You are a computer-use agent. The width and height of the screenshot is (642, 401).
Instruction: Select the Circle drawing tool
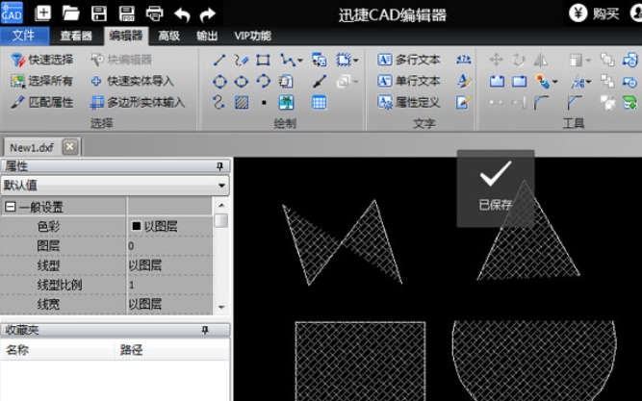pyautogui.click(x=219, y=82)
